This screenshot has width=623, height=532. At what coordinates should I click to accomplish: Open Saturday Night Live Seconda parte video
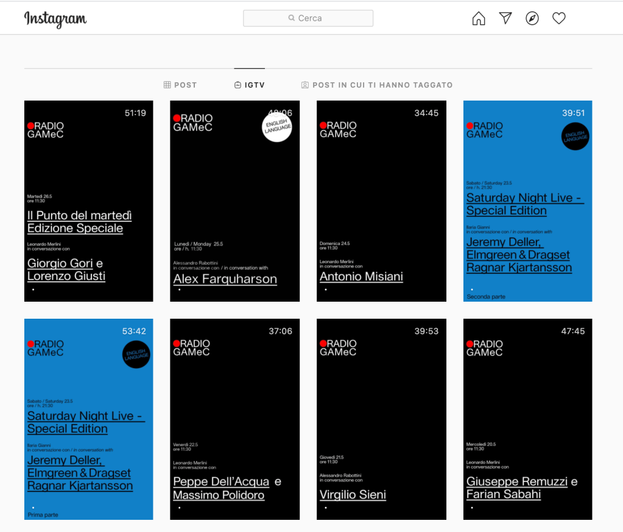(527, 201)
